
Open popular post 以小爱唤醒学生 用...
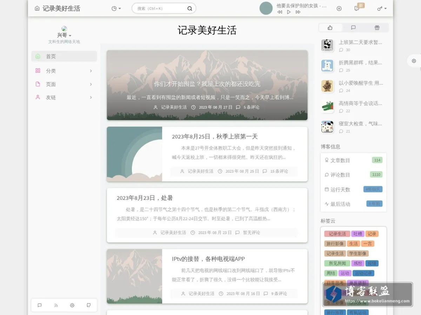pyautogui.click(x=361, y=83)
